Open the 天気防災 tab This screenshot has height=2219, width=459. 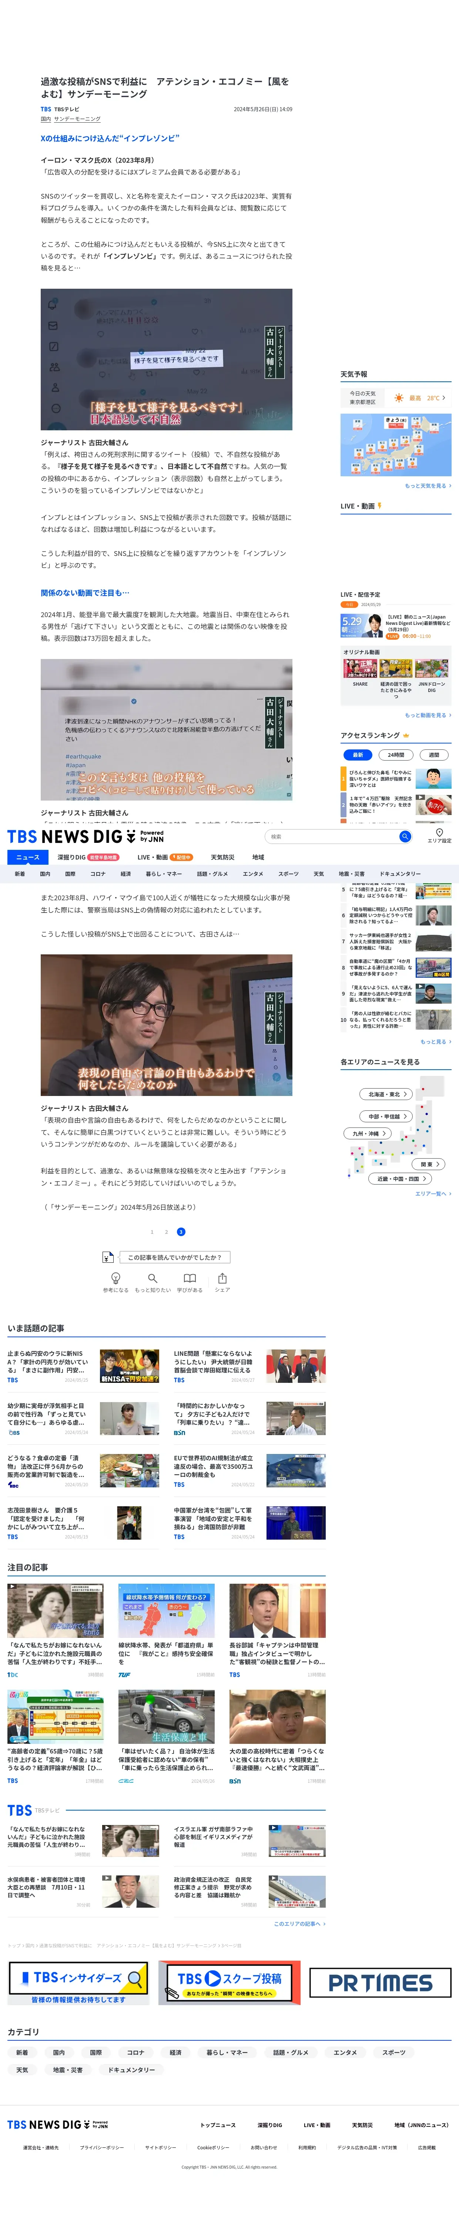coord(222,857)
